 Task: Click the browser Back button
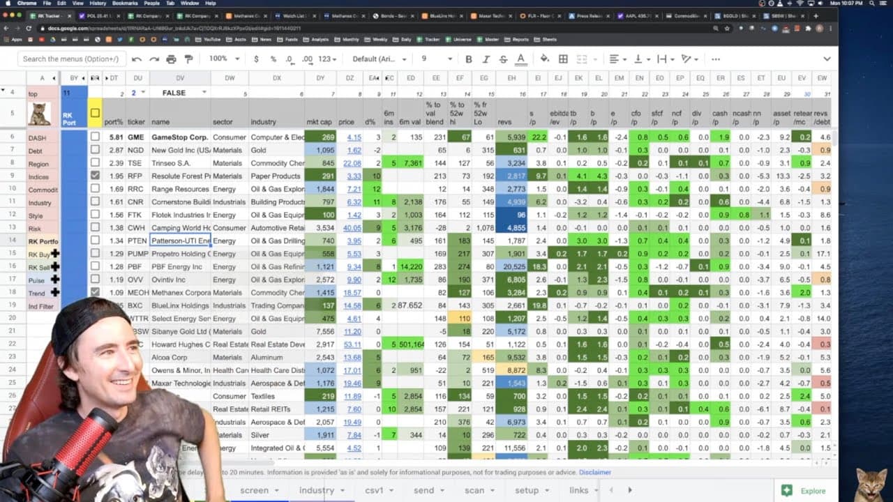[x=6, y=28]
